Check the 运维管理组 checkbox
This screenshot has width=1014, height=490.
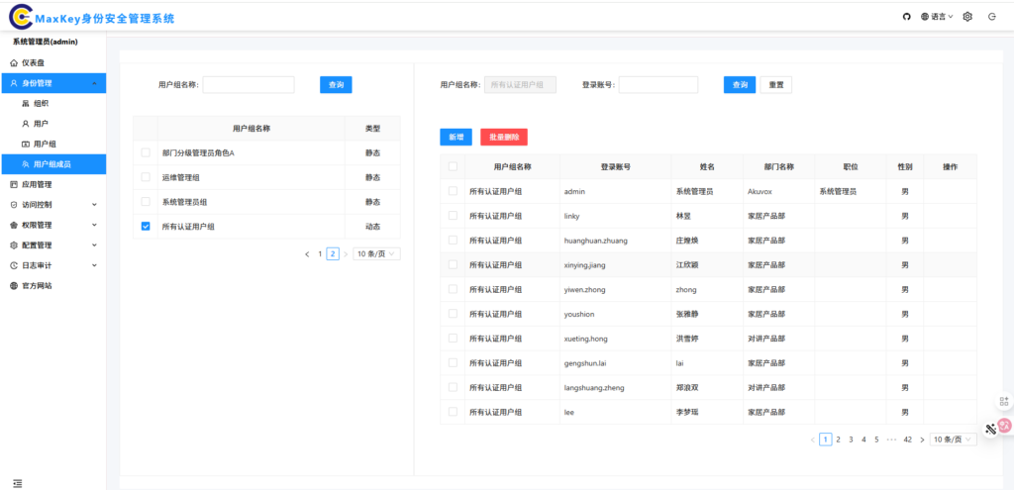pyautogui.click(x=146, y=177)
